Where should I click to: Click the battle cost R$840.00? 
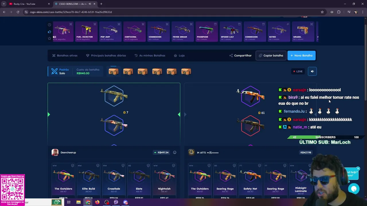tap(83, 73)
